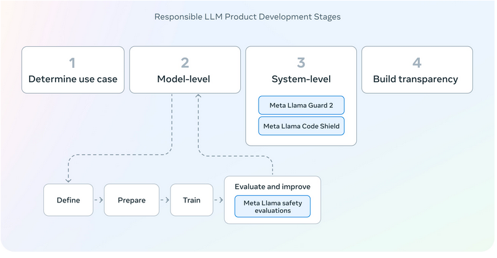Click the 'Define' step box
Image resolution: width=497 pixels, height=258 pixels.
[x=69, y=200]
